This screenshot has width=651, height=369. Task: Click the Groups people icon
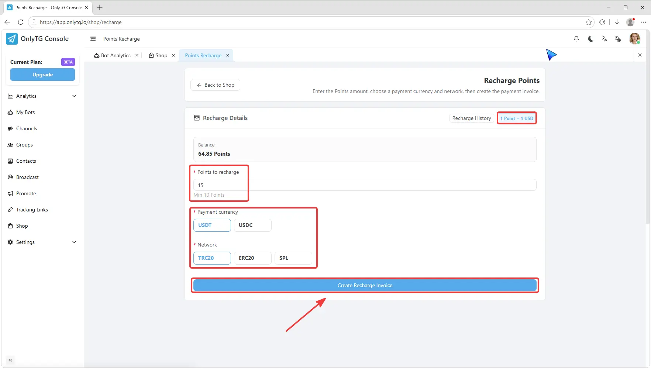(x=10, y=145)
